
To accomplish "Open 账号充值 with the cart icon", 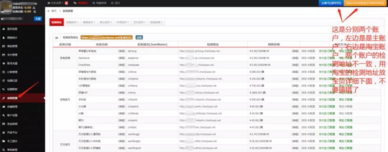I will point(22,63).
